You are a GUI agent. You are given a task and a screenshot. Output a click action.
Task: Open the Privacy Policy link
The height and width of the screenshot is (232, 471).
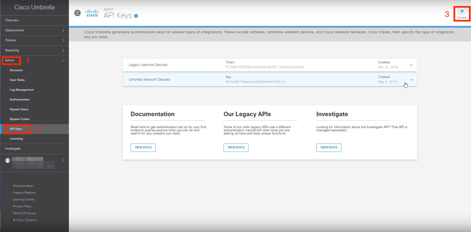coord(22,206)
